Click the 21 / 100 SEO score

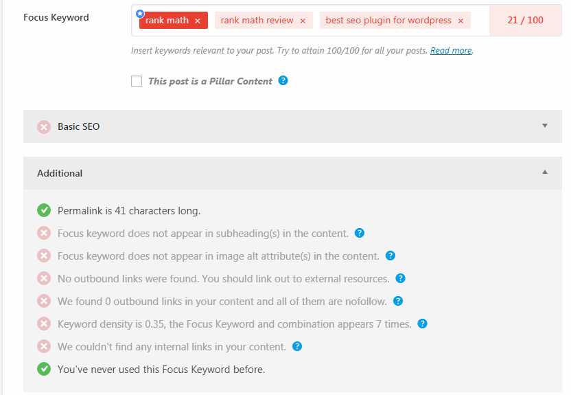[525, 20]
